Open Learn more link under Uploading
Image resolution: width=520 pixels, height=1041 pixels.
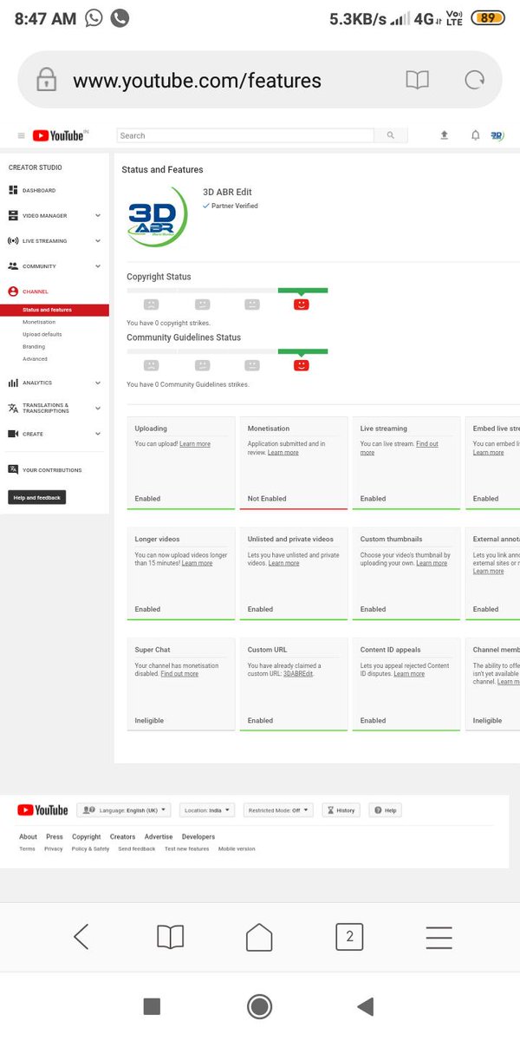click(195, 444)
